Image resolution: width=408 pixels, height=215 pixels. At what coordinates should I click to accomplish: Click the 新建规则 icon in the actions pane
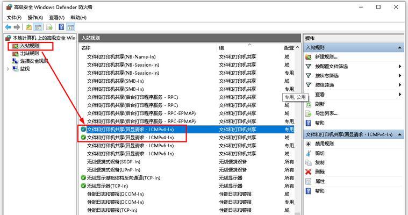click(309, 57)
